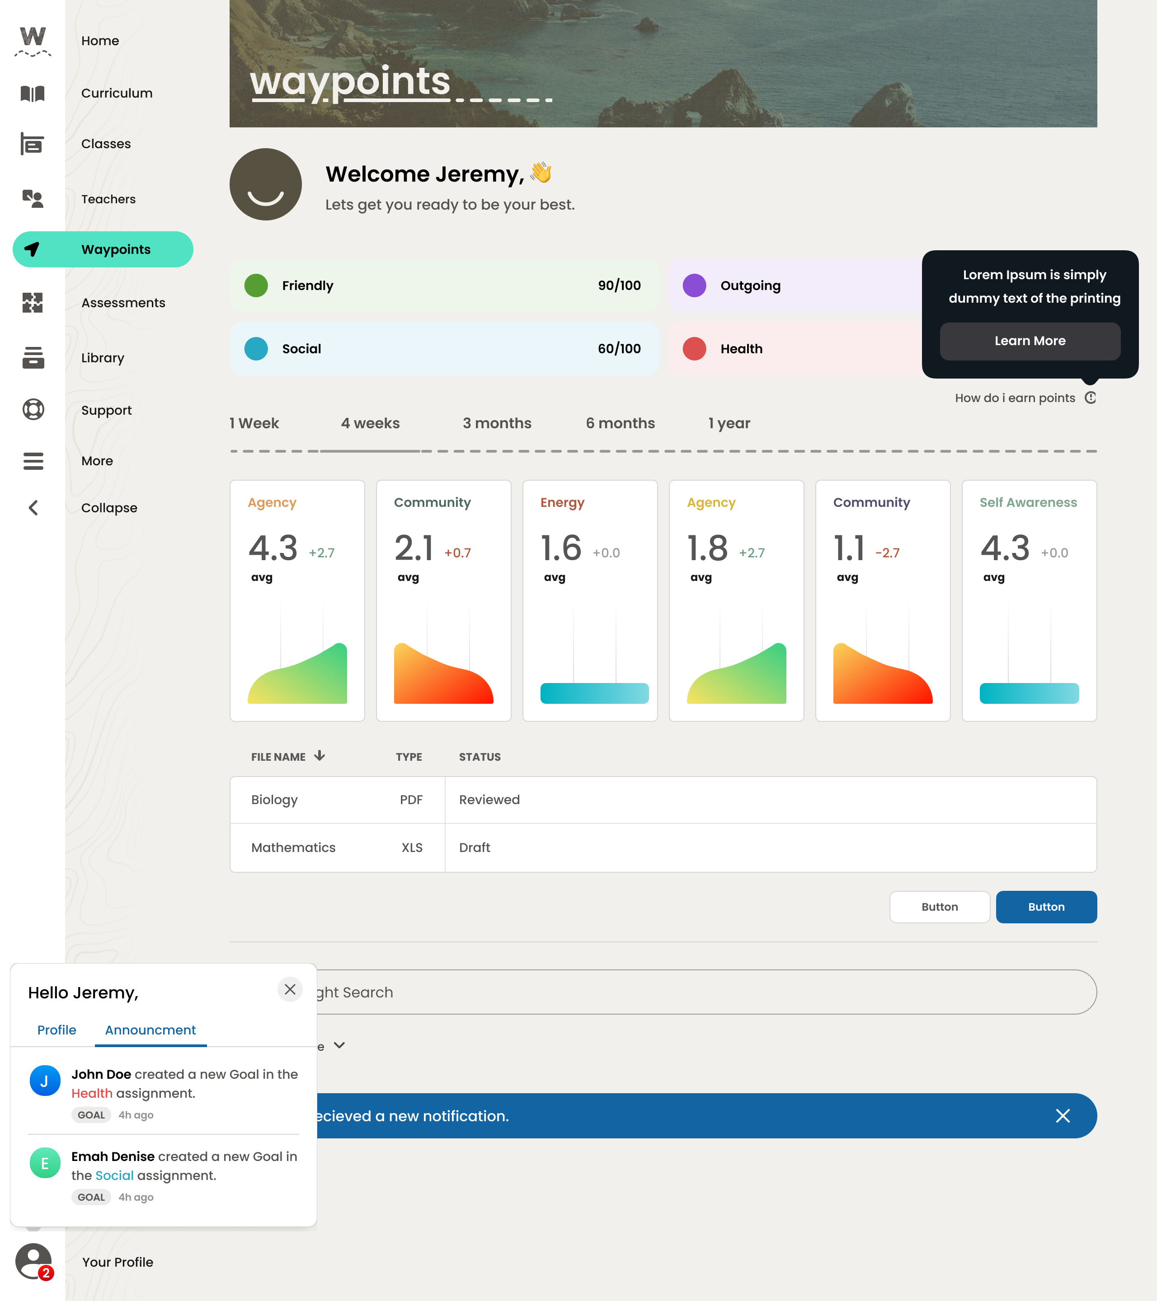Expand the chevron dropdown below the search bar

tap(339, 1045)
